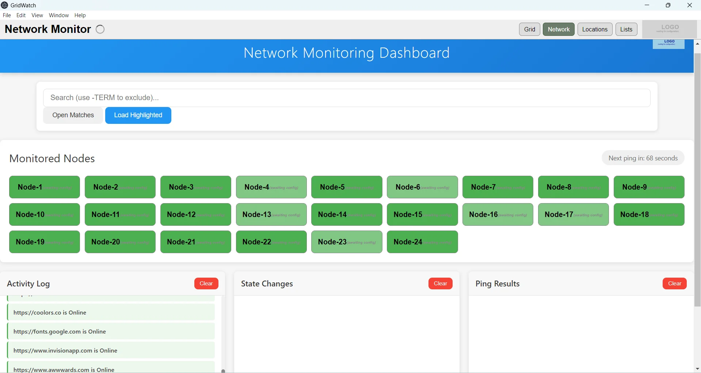This screenshot has width=701, height=373.
Task: Open the File menu
Action: pos(7,15)
